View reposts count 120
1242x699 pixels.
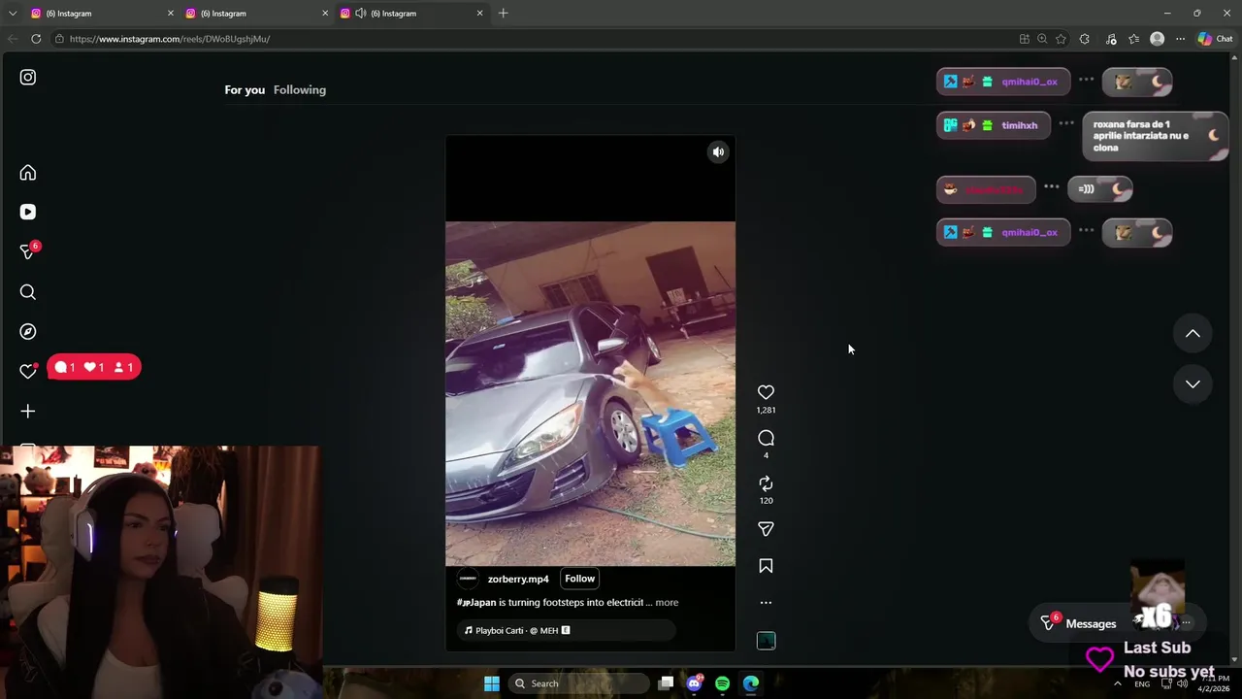click(766, 501)
